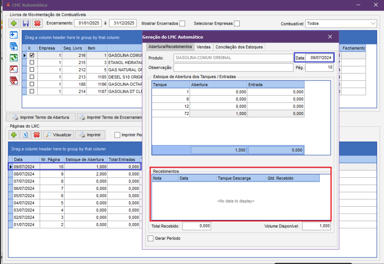Uncheck the Seq. Livro 216 row checkbox
The height and width of the screenshot is (264, 384).
click(x=32, y=55)
